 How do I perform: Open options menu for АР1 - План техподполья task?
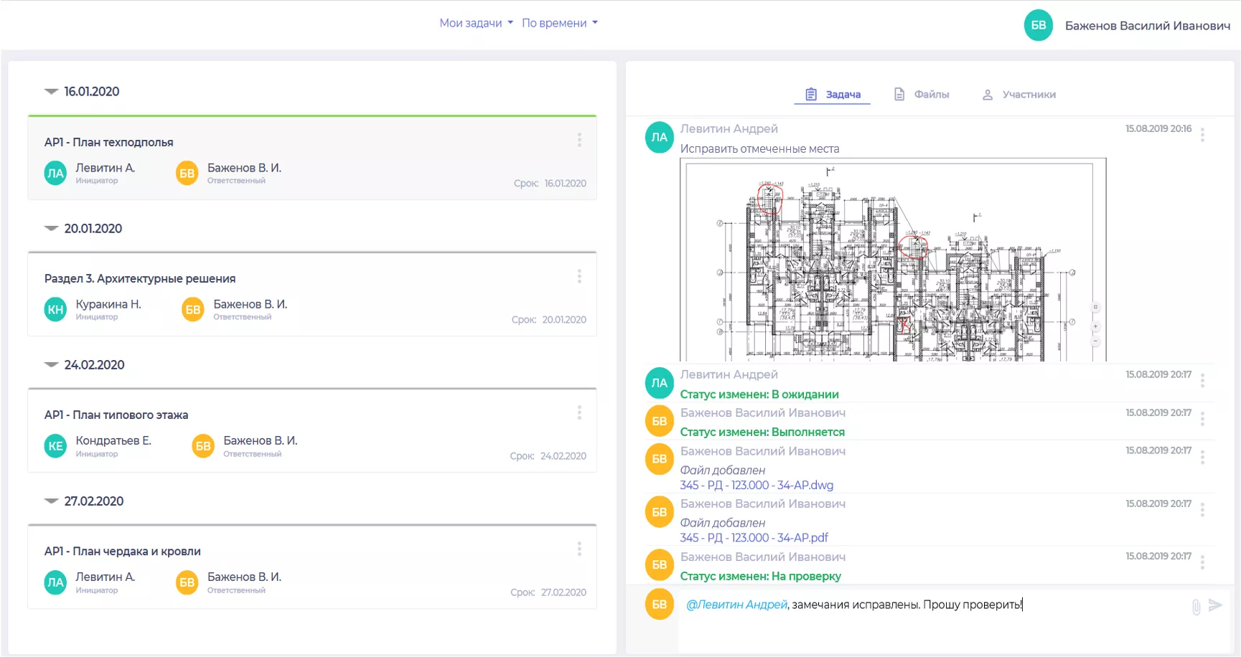point(579,141)
